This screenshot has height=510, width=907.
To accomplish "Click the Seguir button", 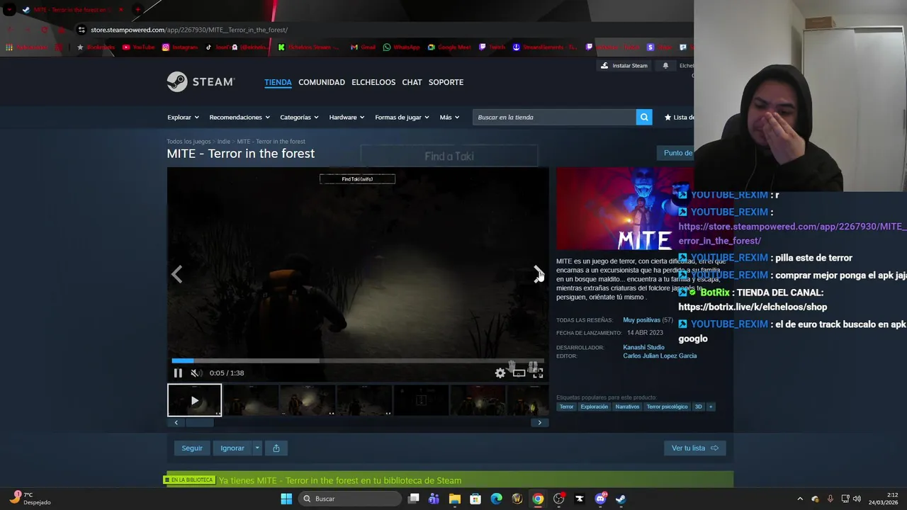I will click(x=192, y=448).
